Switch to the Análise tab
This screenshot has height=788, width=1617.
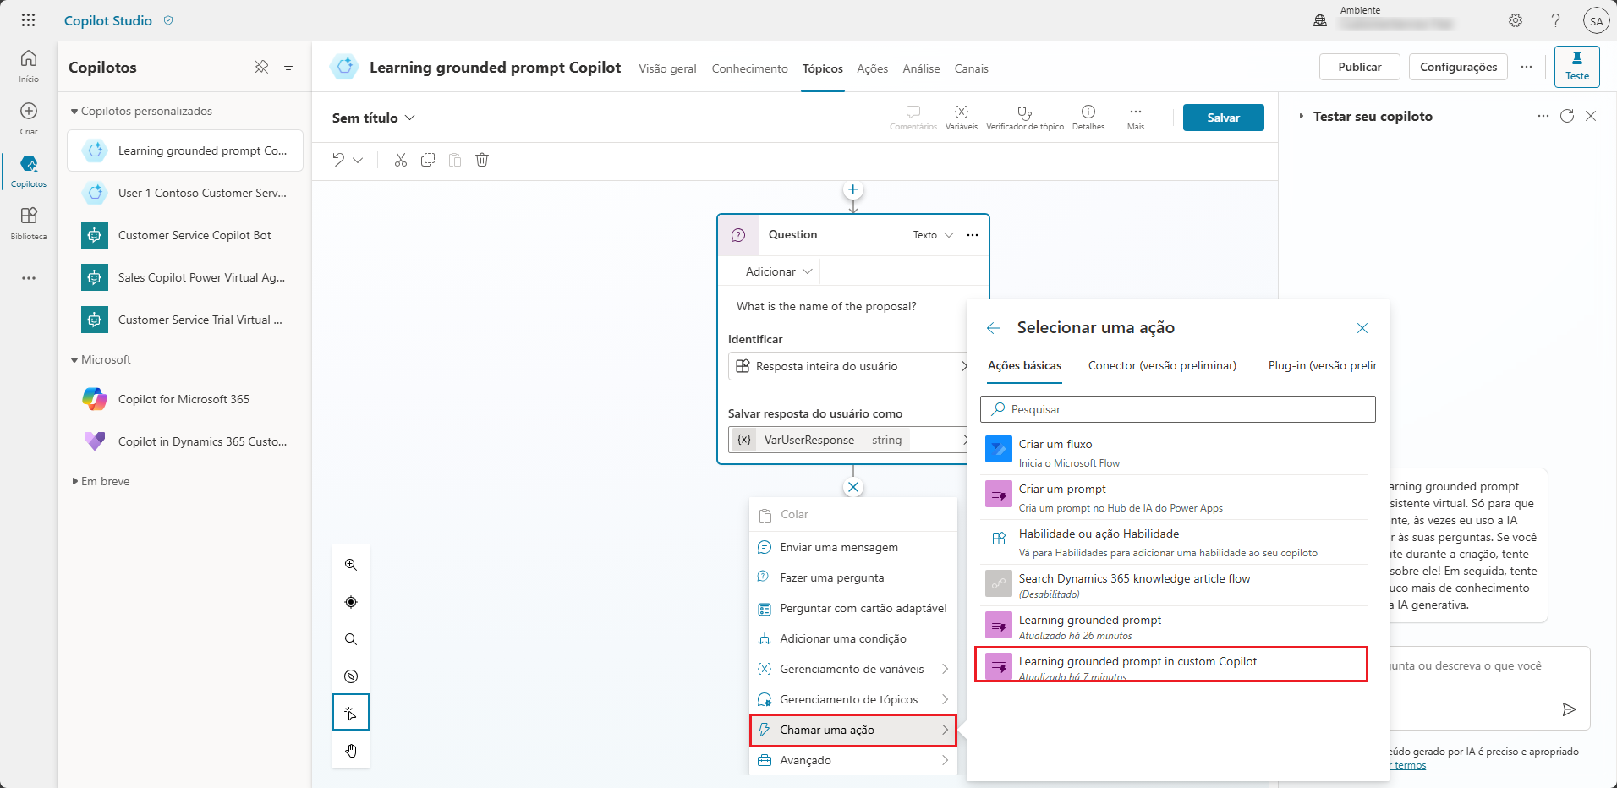(x=921, y=68)
